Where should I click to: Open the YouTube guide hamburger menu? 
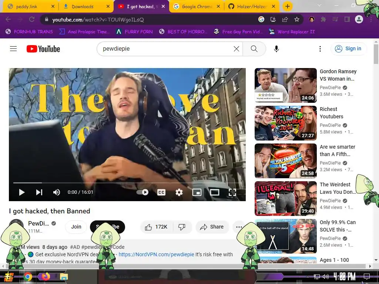pyautogui.click(x=13, y=49)
